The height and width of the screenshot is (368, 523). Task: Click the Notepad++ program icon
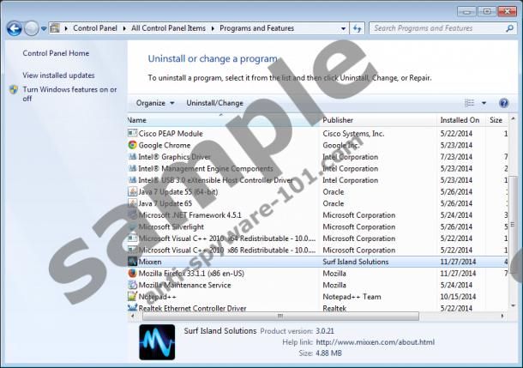coord(132,297)
